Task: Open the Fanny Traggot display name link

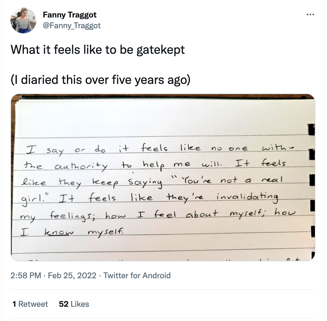Action: coord(69,15)
